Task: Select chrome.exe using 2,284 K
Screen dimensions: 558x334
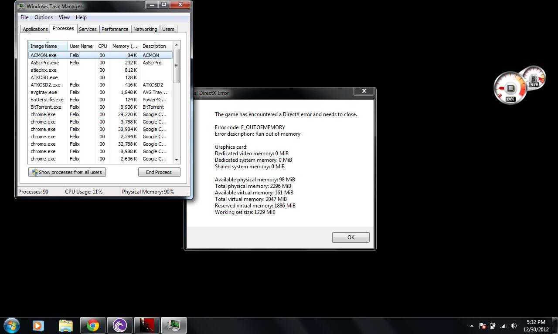Action: coord(100,137)
